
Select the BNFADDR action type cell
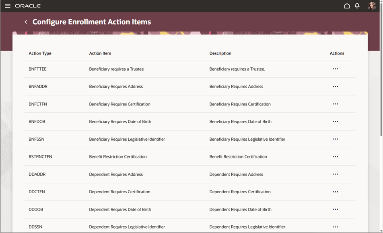[x=38, y=87]
